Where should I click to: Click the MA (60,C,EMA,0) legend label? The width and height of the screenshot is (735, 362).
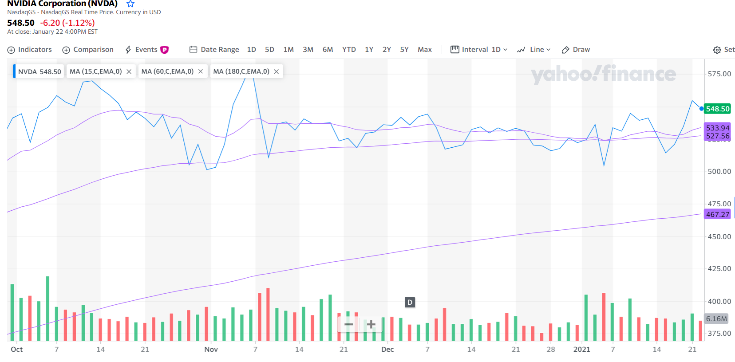pos(167,71)
